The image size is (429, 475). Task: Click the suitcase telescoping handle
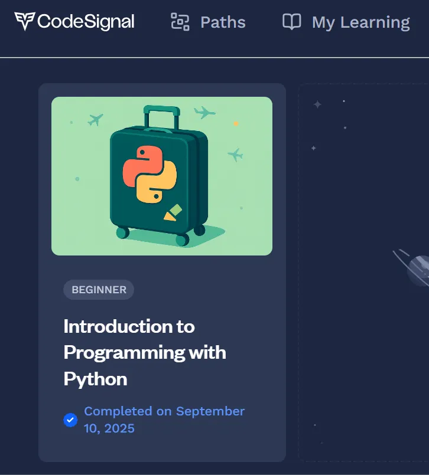[162, 117]
